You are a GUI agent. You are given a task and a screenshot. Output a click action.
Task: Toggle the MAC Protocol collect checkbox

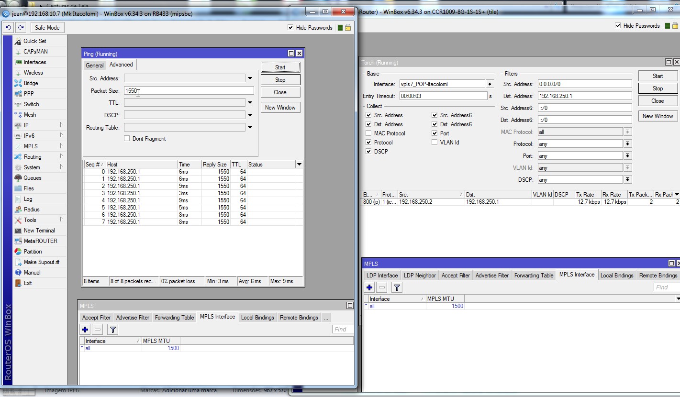coord(368,133)
